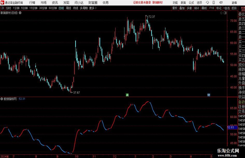Screen dimensions: 245x158
Task: Toggle the right panel layout icon
Action: [225, 13]
